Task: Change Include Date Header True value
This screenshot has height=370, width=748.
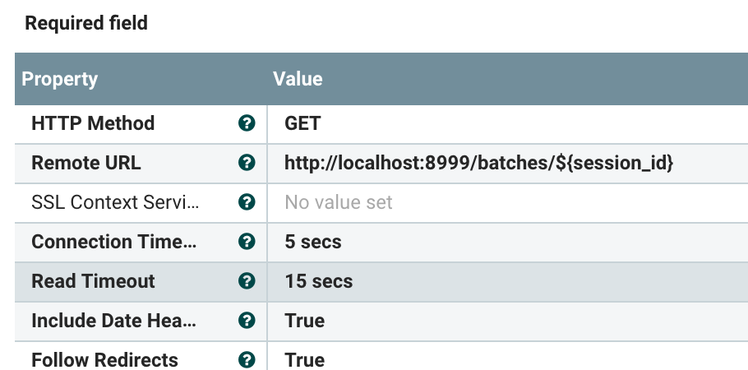Action: 305,321
